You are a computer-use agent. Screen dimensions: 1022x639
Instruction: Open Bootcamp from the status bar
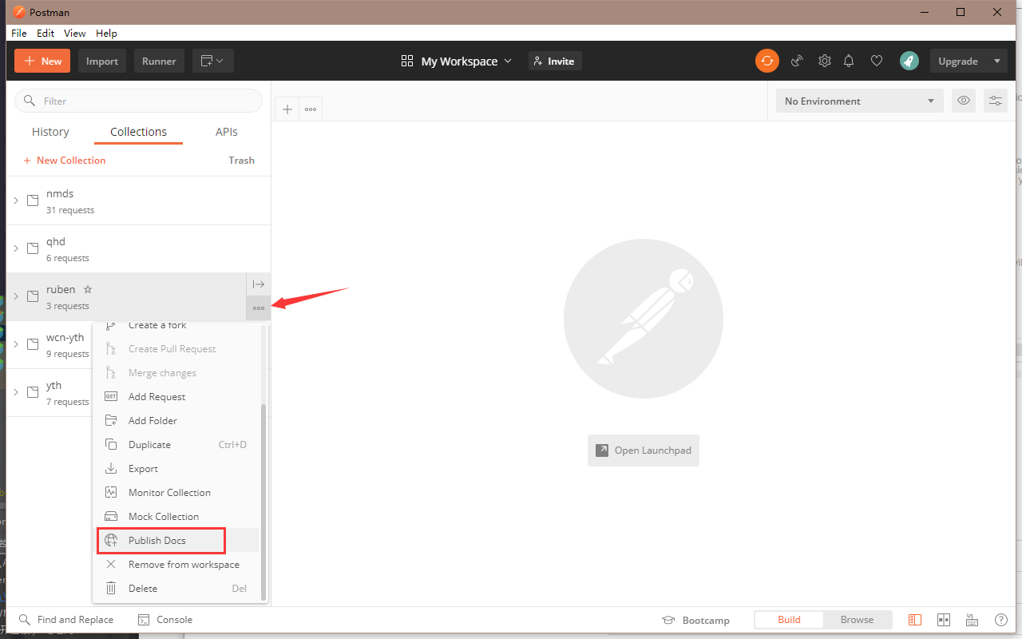[x=695, y=620]
